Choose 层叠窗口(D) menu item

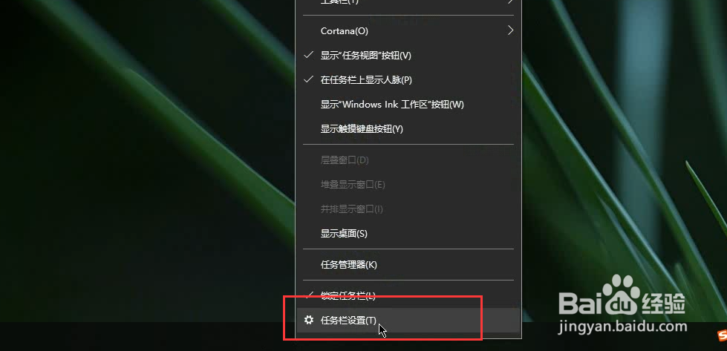[x=408, y=160]
